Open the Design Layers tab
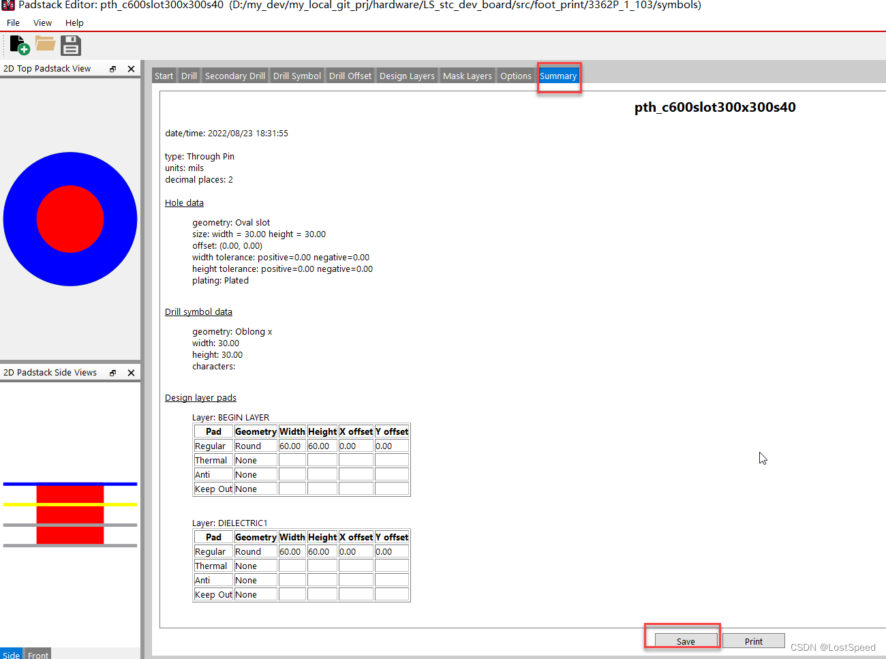The width and height of the screenshot is (886, 659). (407, 76)
